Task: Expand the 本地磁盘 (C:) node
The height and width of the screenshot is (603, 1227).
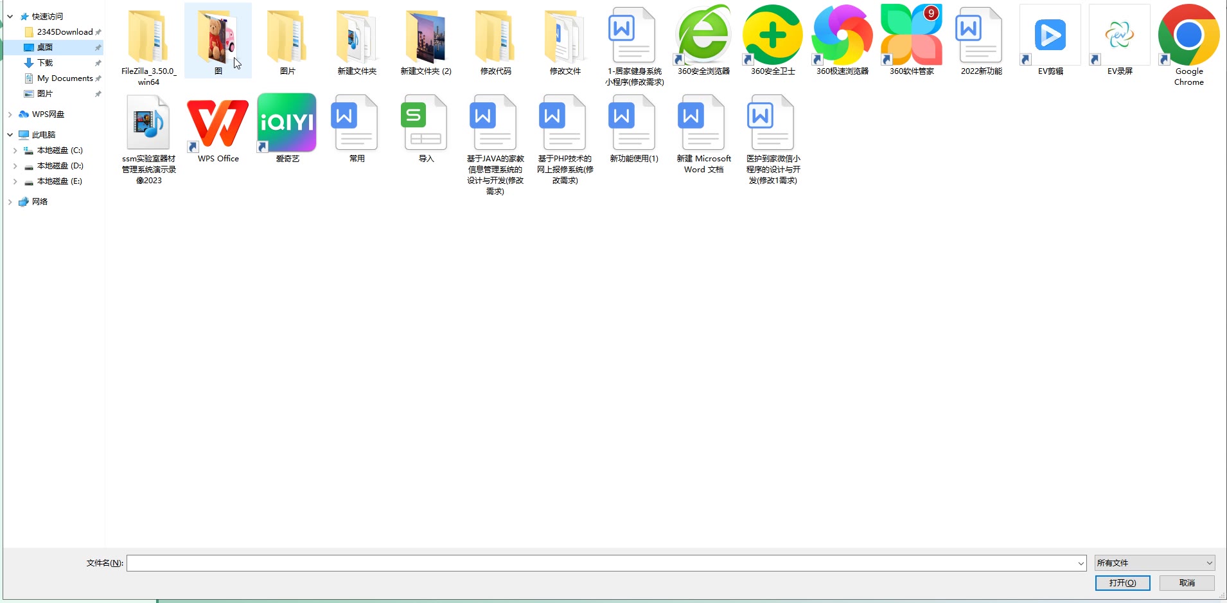Action: [x=15, y=150]
